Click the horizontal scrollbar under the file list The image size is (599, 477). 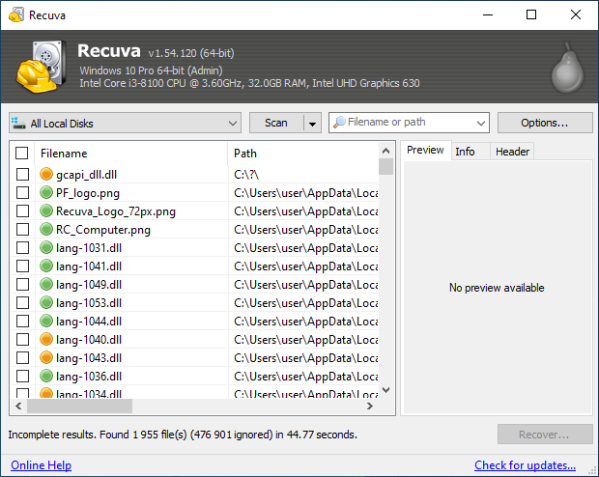pyautogui.click(x=193, y=407)
